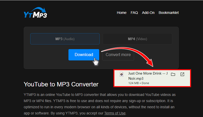Screen dimensions: 203x117
Task: Click the Convert more button
Action: click(x=118, y=55)
